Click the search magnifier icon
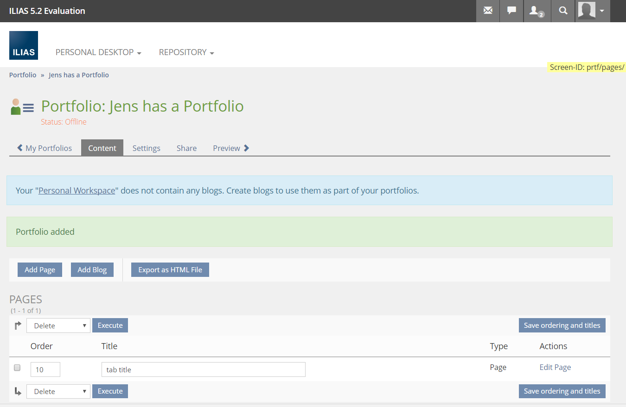 (563, 11)
